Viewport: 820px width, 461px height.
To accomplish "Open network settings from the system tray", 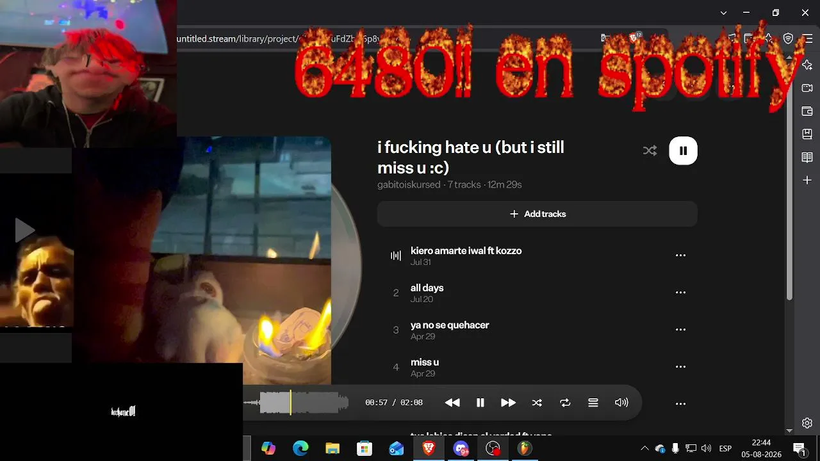I will tap(691, 448).
